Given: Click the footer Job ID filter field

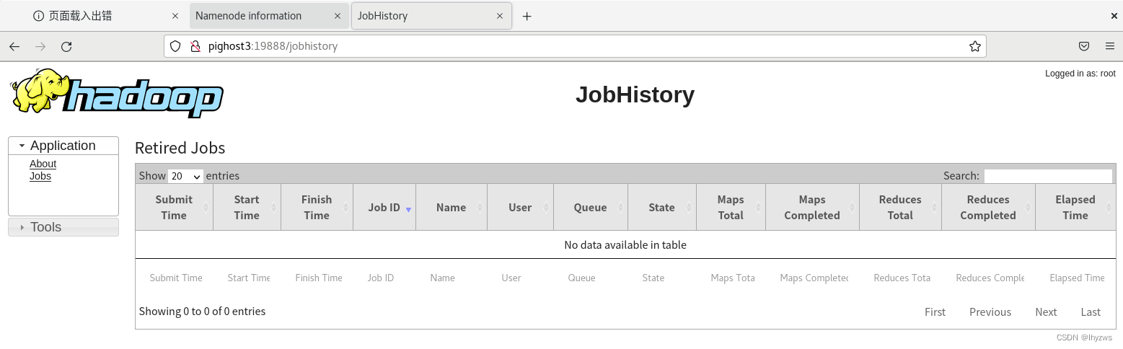Looking at the screenshot, I should [x=387, y=278].
